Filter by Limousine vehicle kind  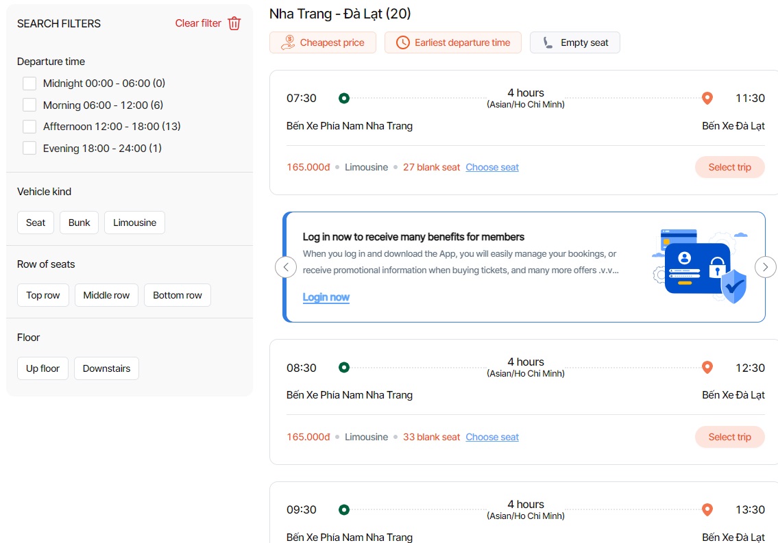pos(134,223)
